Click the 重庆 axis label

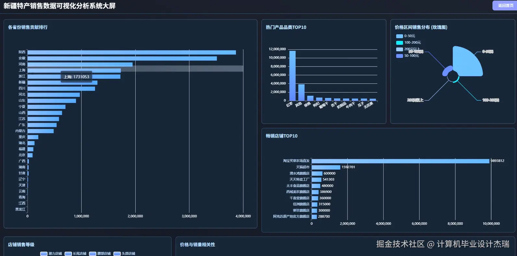(x=22, y=137)
